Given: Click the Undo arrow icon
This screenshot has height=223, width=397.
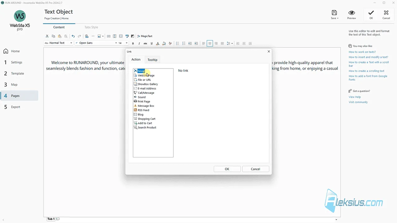Looking at the screenshot, I should (73, 36).
